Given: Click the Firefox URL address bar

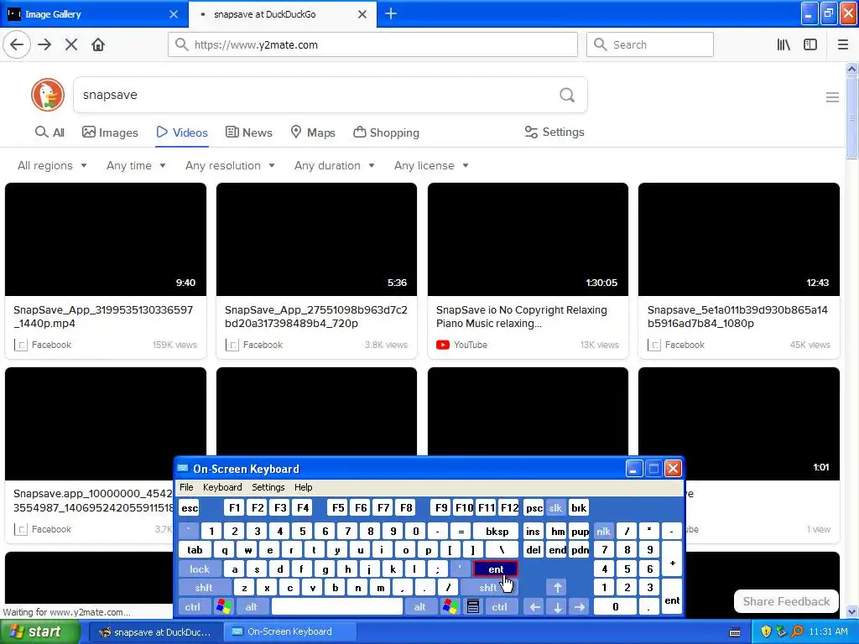Looking at the screenshot, I should pyautogui.click(x=372, y=44).
